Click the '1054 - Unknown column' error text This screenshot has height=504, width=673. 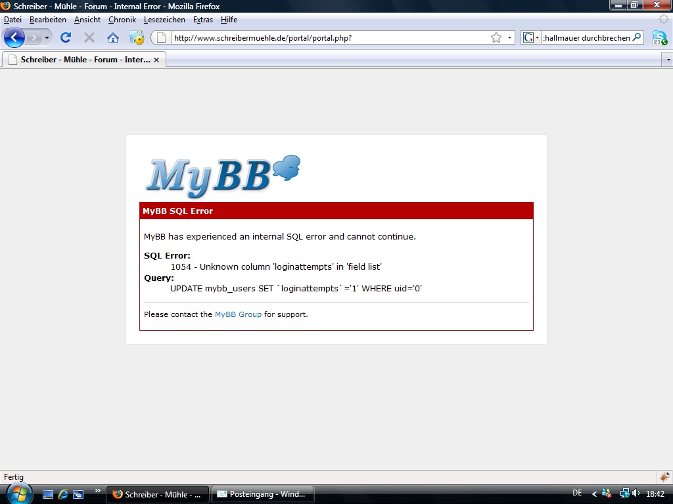[276, 266]
